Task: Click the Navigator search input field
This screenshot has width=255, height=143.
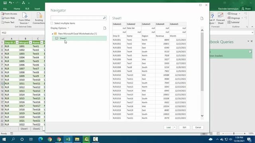Action: (x=77, y=18)
